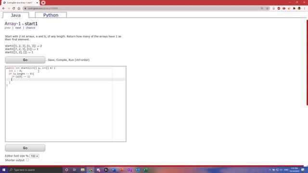Switch to Chrome in the taskbar

[90, 170]
